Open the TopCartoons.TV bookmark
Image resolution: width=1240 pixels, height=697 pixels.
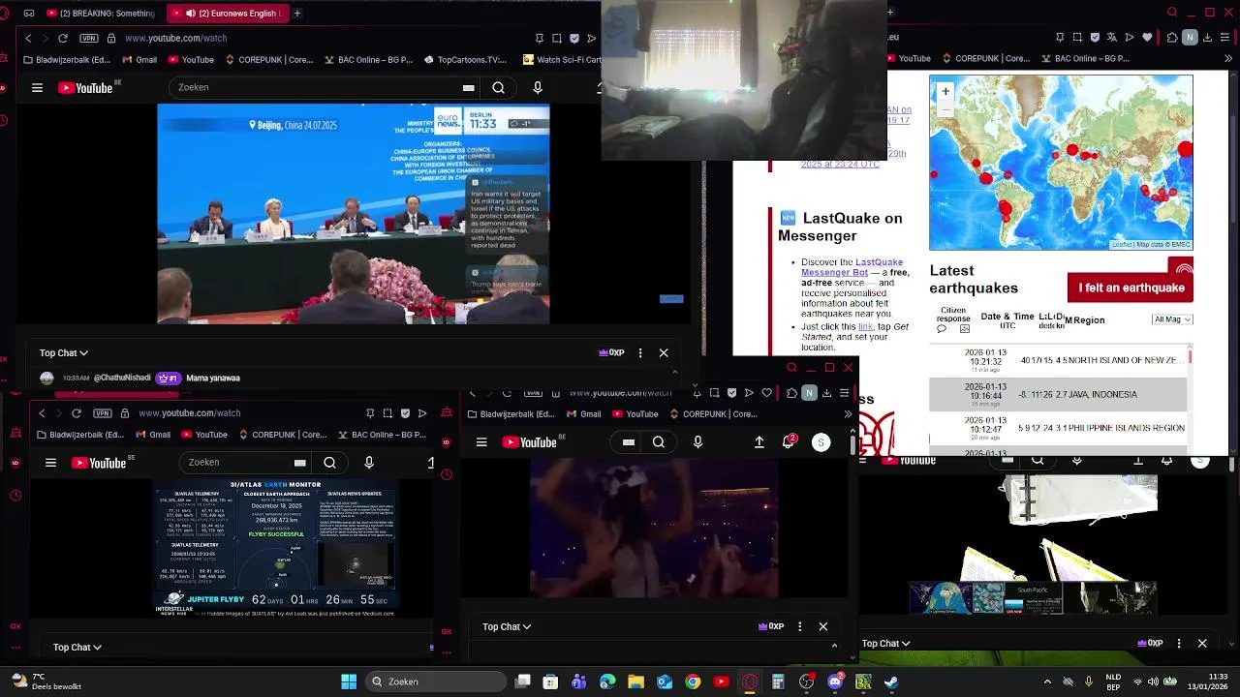click(465, 60)
